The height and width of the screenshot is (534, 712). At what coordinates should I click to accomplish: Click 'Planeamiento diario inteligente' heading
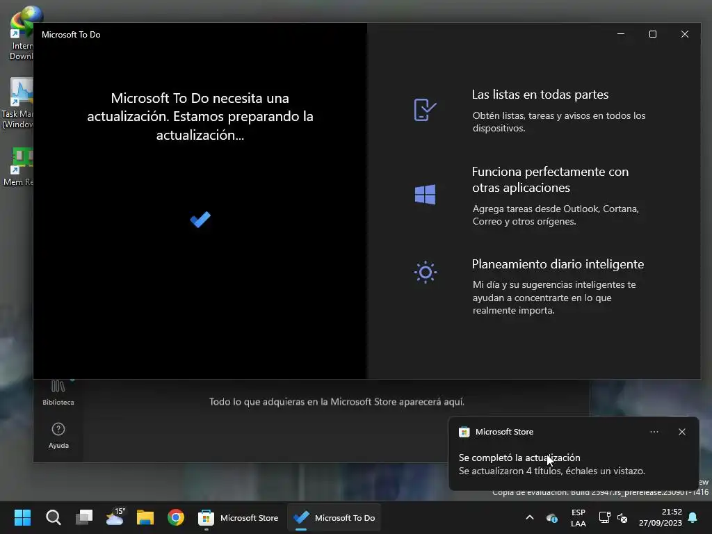point(558,264)
